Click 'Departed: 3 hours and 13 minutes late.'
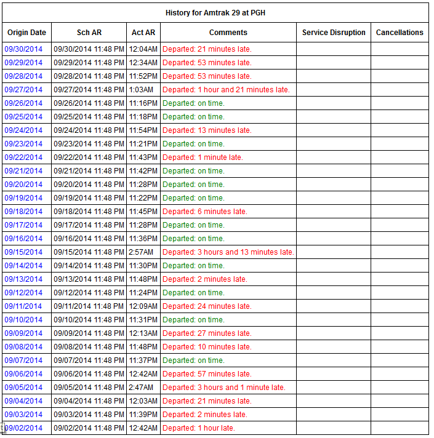 pyautogui.click(x=228, y=252)
